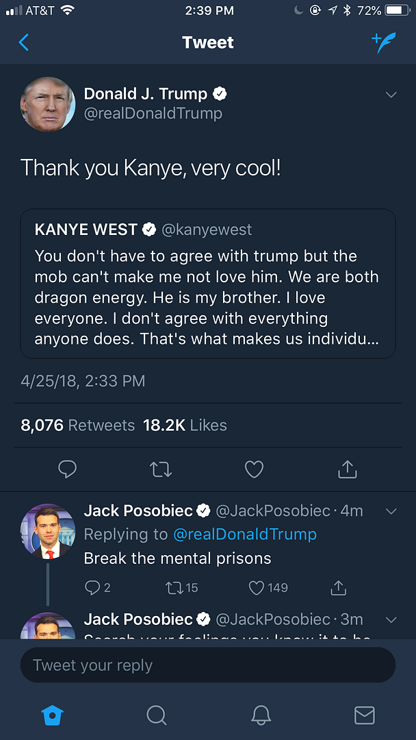Tap the back arrow in header

24,42
